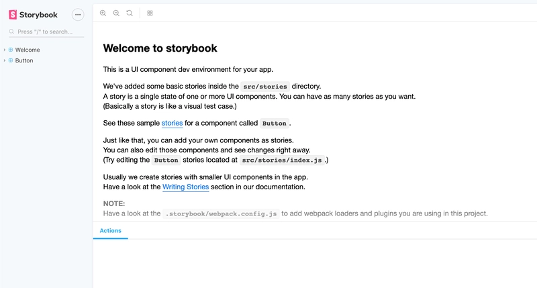Zoom out of the preview

(116, 13)
